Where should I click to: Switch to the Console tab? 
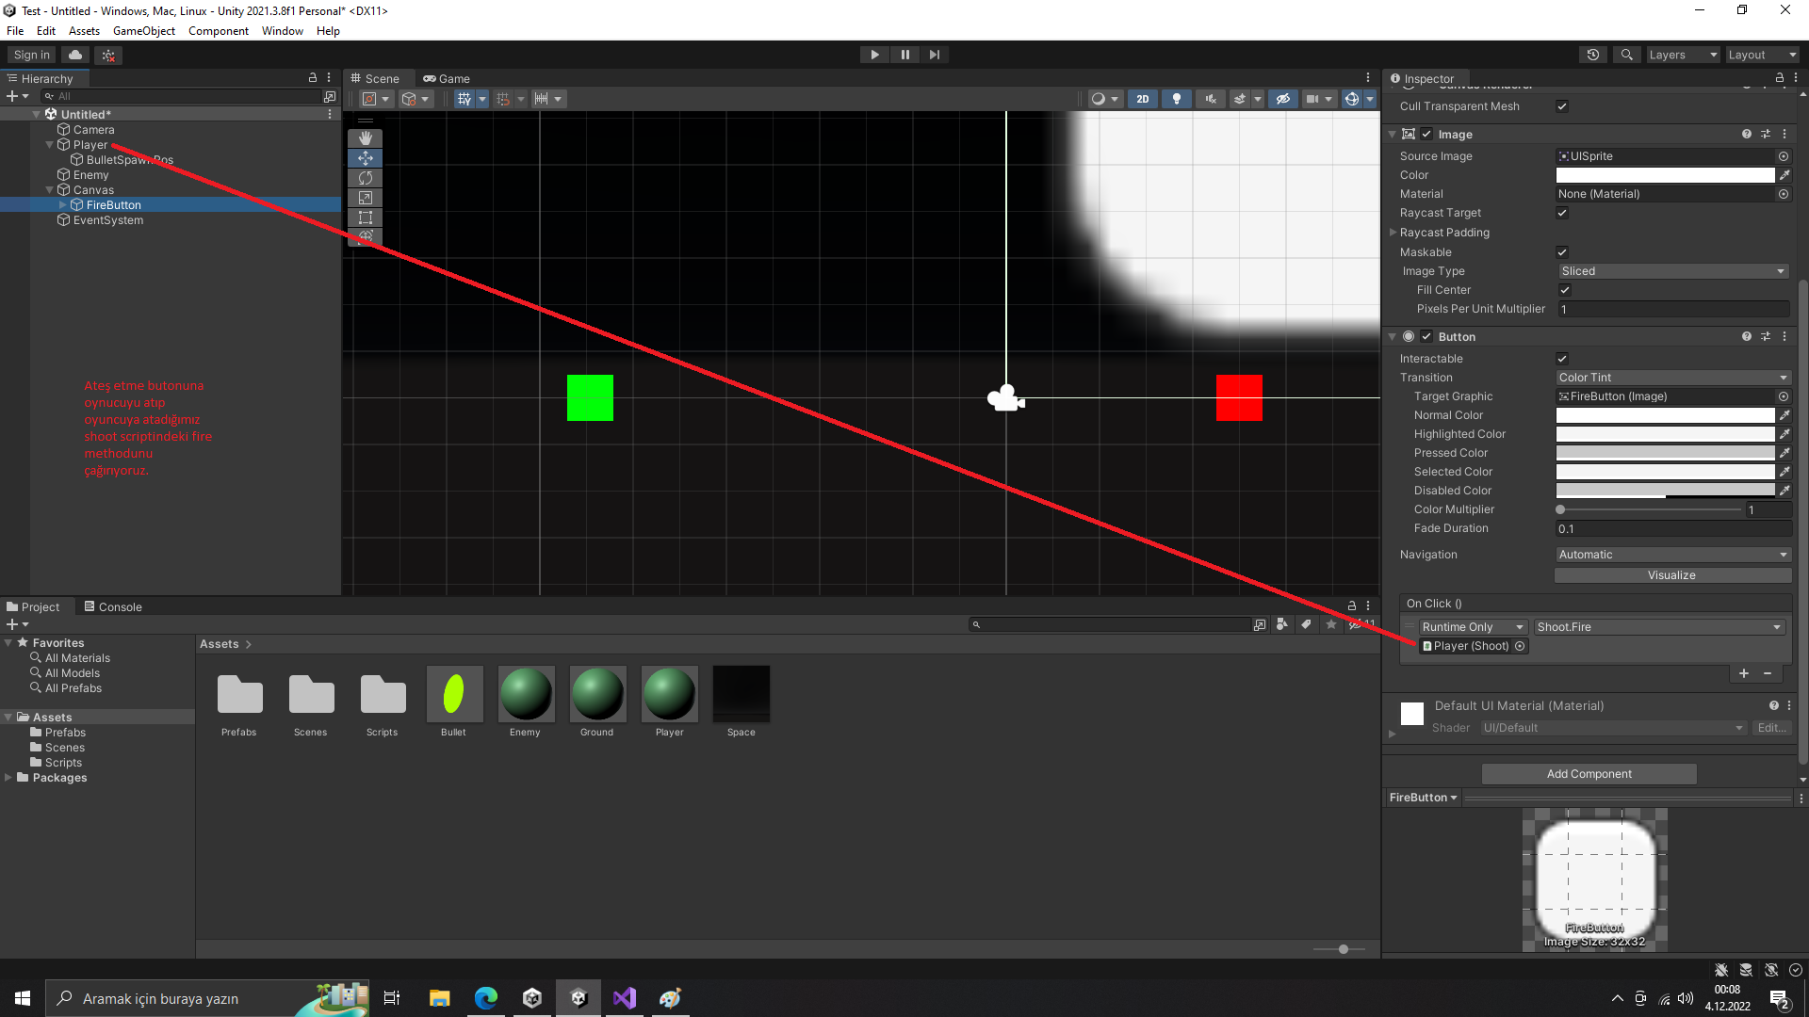tap(114, 607)
